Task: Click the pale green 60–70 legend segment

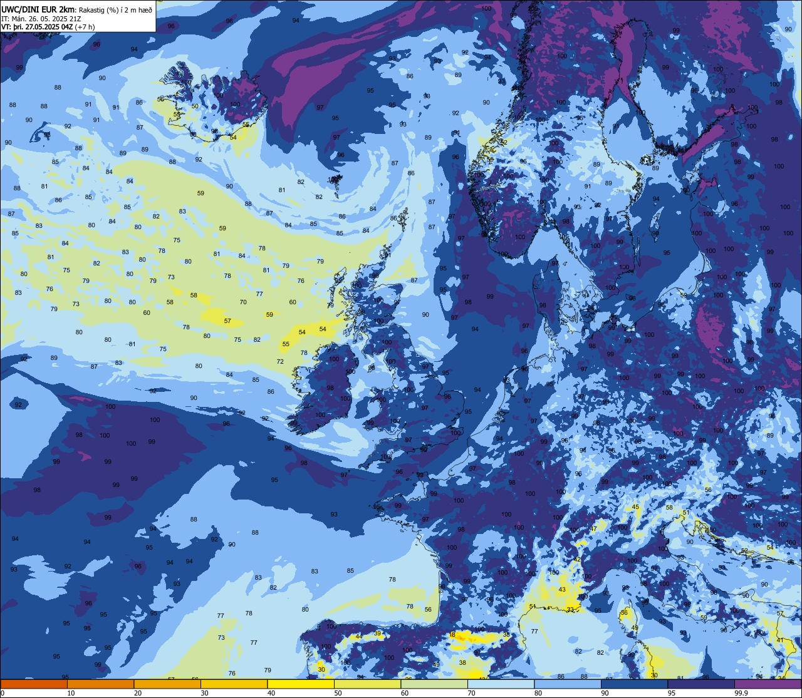Action: coord(434,684)
